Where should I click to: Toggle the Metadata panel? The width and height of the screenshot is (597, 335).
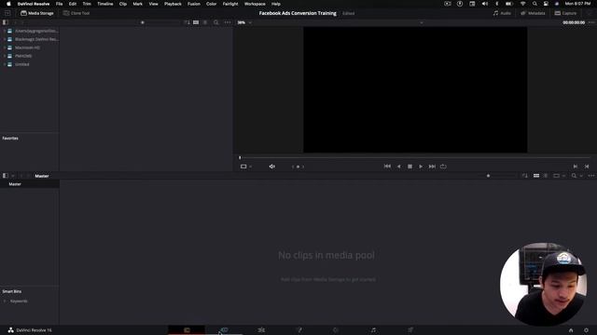[533, 13]
